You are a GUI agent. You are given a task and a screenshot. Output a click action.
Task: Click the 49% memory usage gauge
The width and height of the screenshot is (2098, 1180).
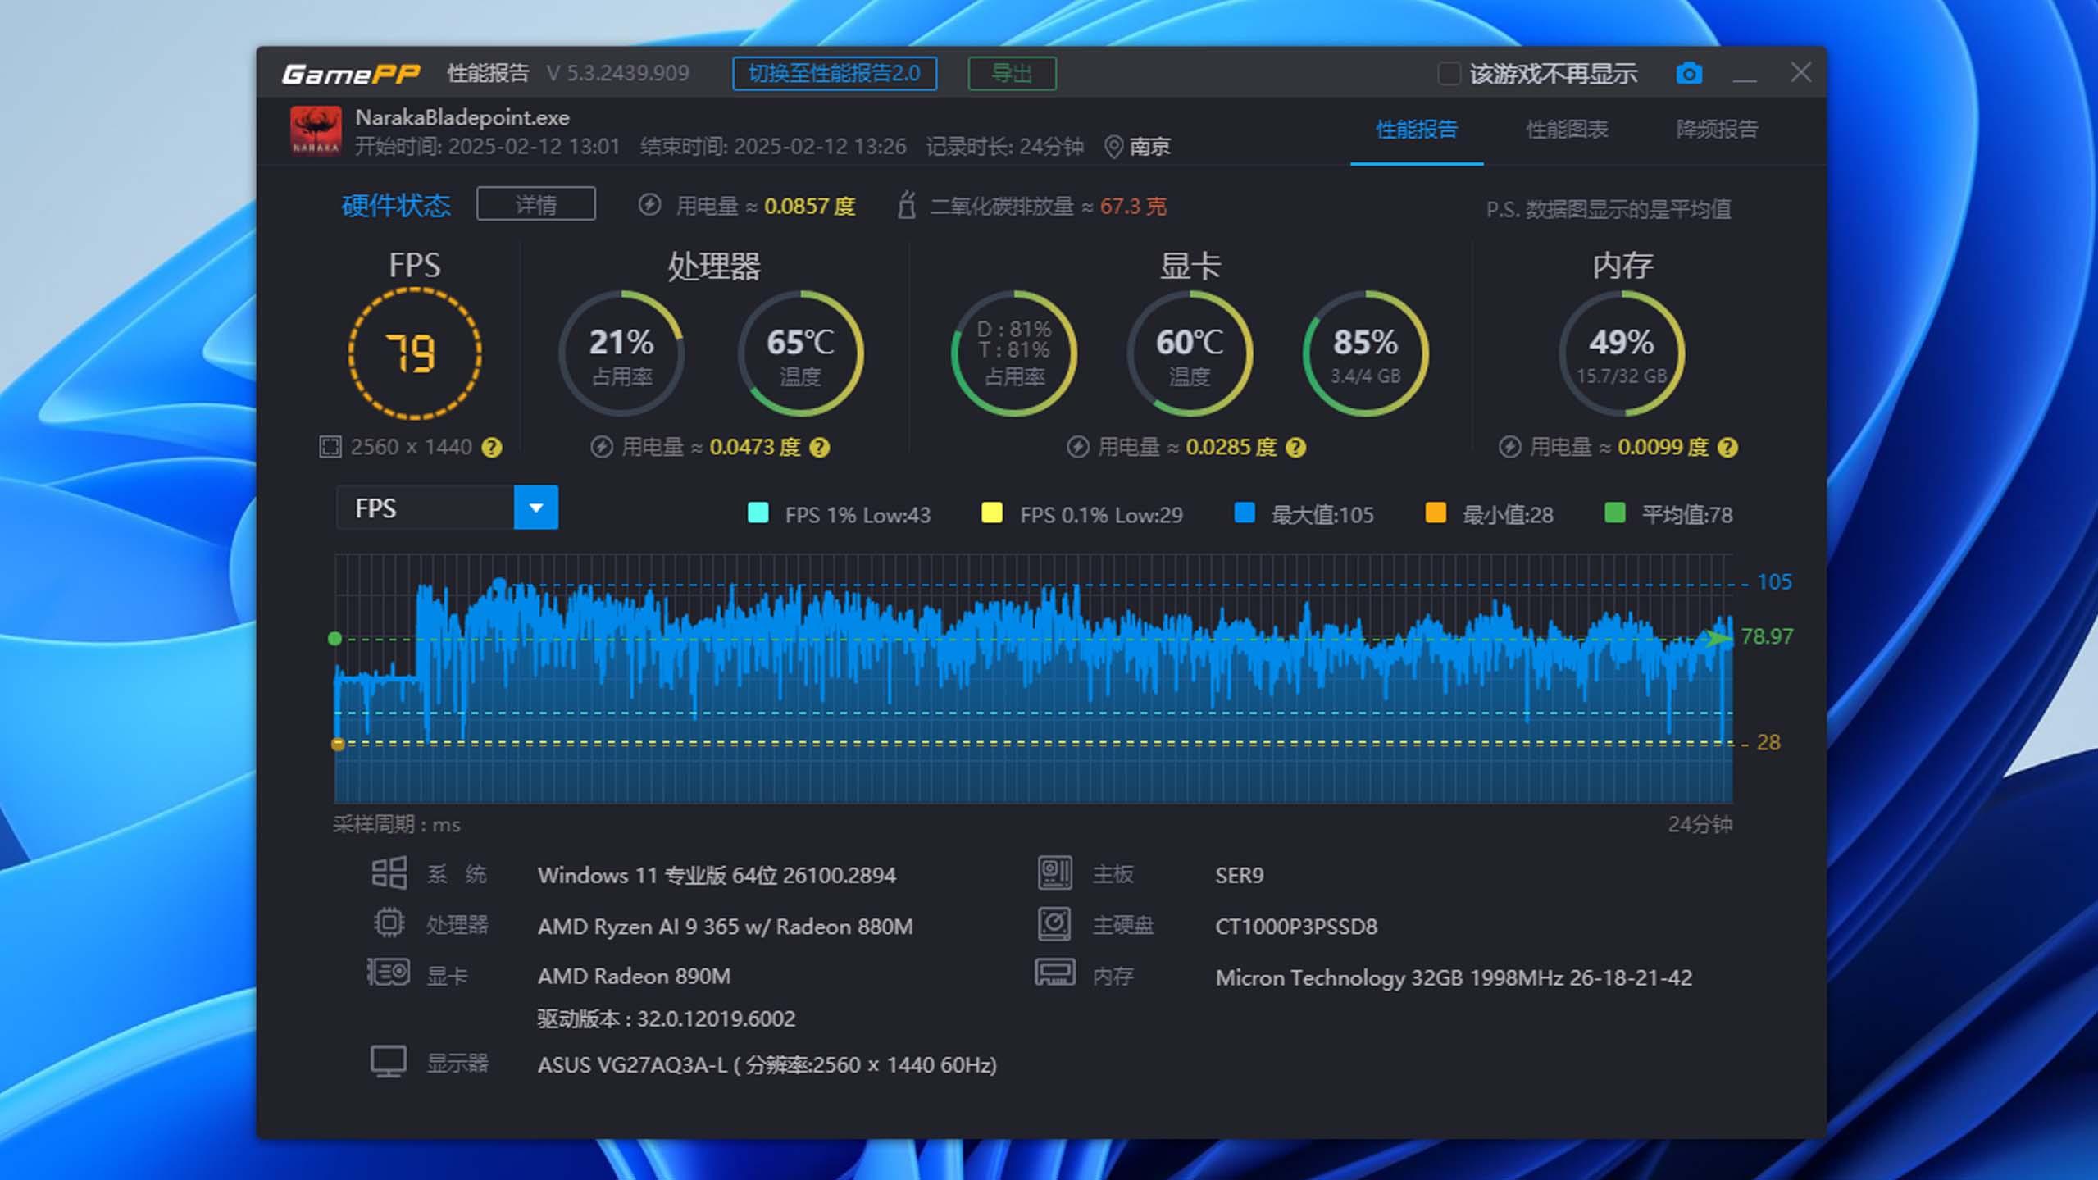point(1622,353)
